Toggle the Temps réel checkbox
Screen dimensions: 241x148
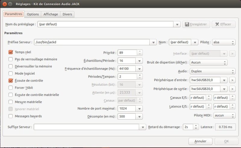coord(11,52)
